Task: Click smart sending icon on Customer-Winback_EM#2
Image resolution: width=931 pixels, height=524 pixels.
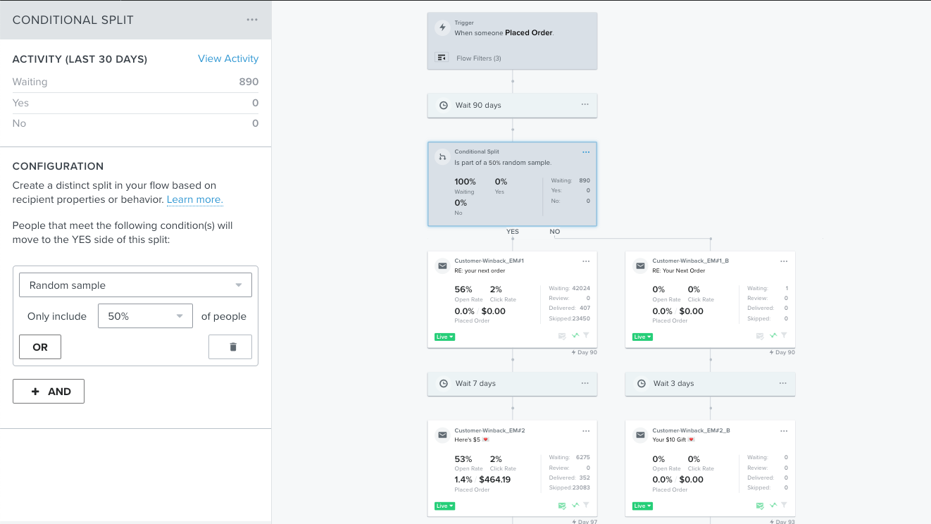Action: [562, 505]
